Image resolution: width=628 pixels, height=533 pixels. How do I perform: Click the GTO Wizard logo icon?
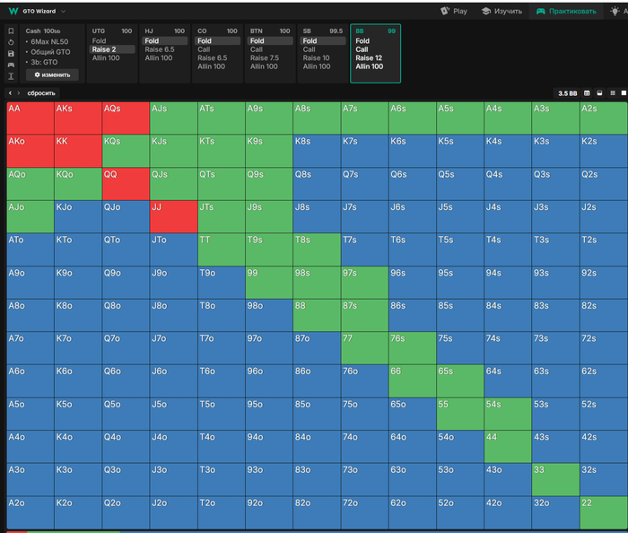(x=13, y=11)
